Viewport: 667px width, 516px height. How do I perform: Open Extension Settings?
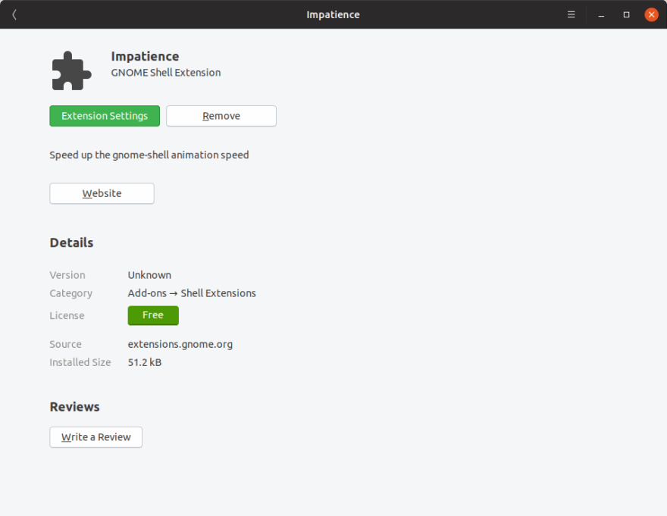pos(105,116)
